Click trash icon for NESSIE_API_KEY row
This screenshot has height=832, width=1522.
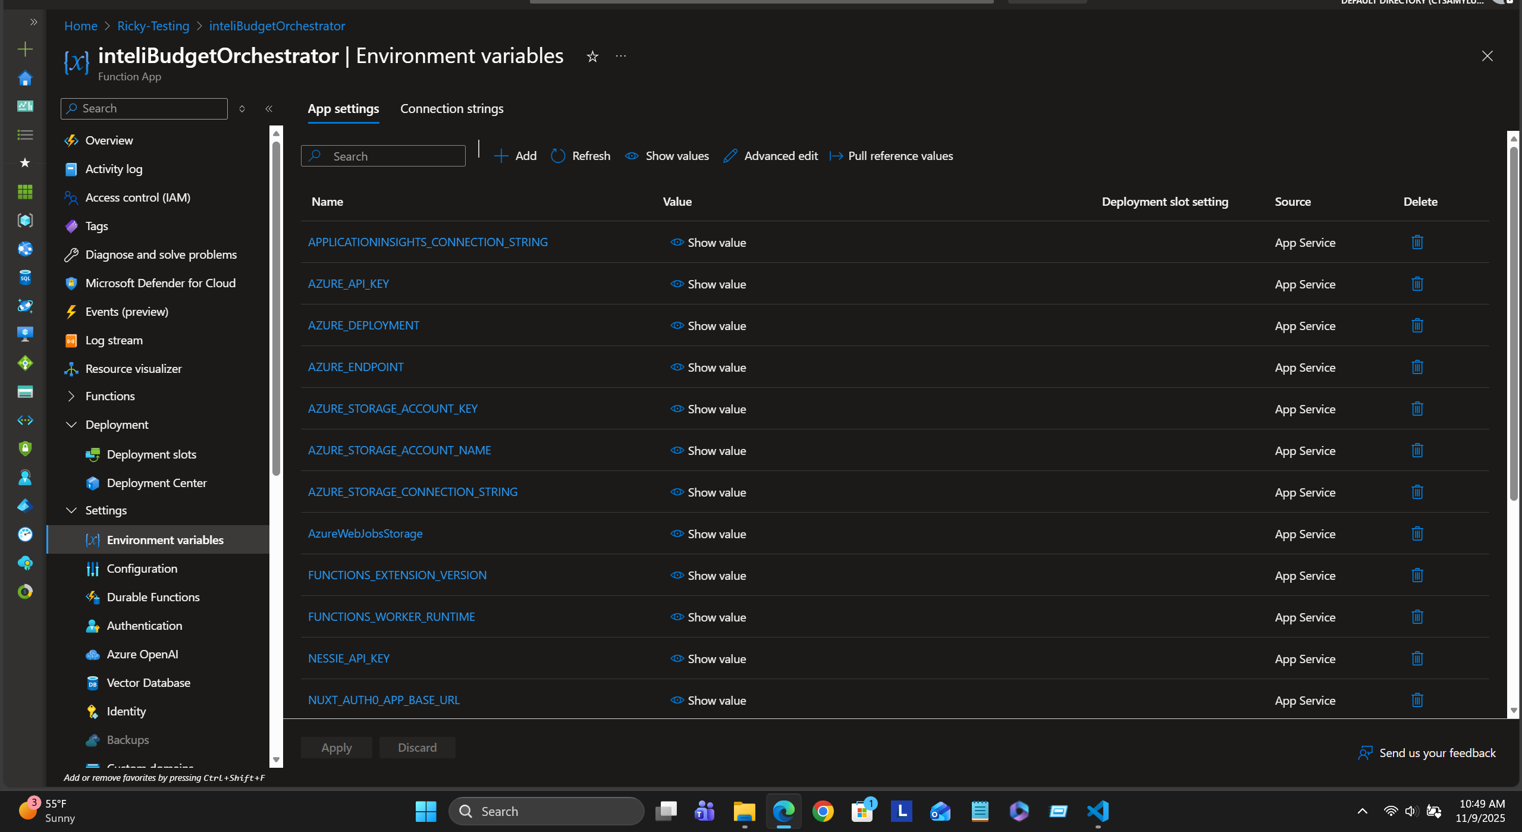(x=1417, y=658)
